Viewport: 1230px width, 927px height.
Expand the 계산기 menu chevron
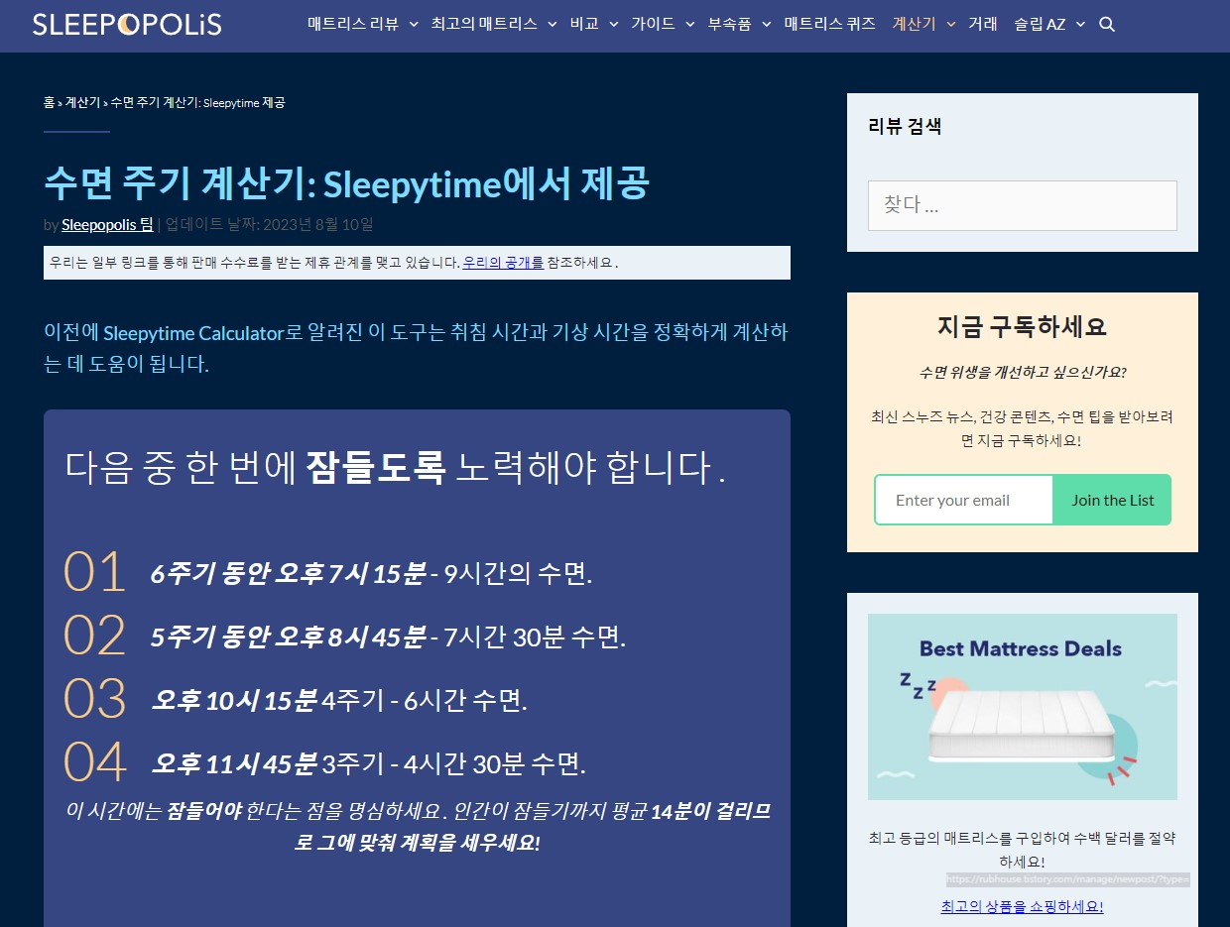950,25
